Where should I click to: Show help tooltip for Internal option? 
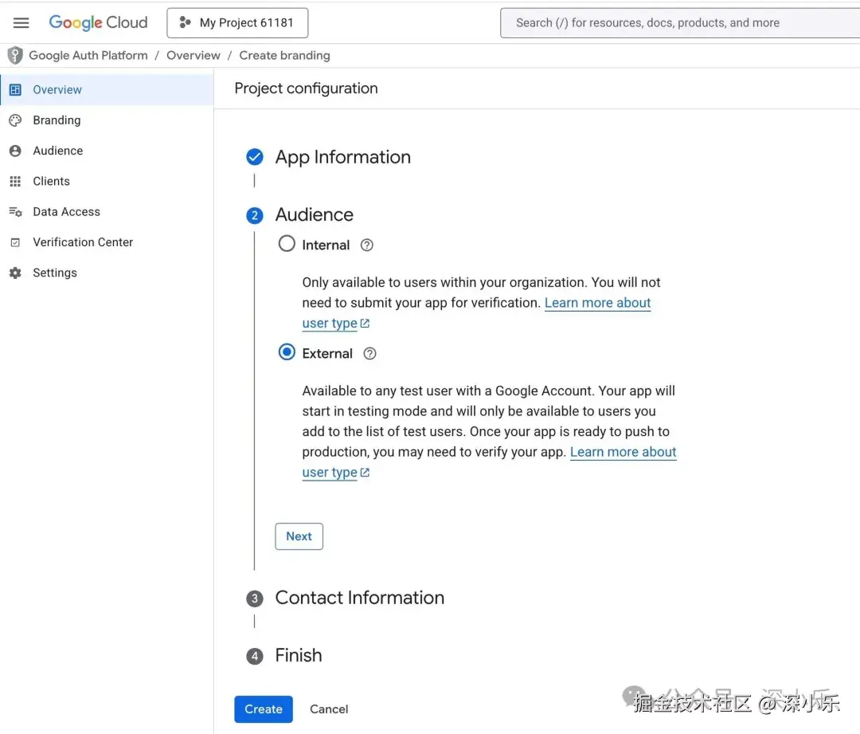[367, 245]
